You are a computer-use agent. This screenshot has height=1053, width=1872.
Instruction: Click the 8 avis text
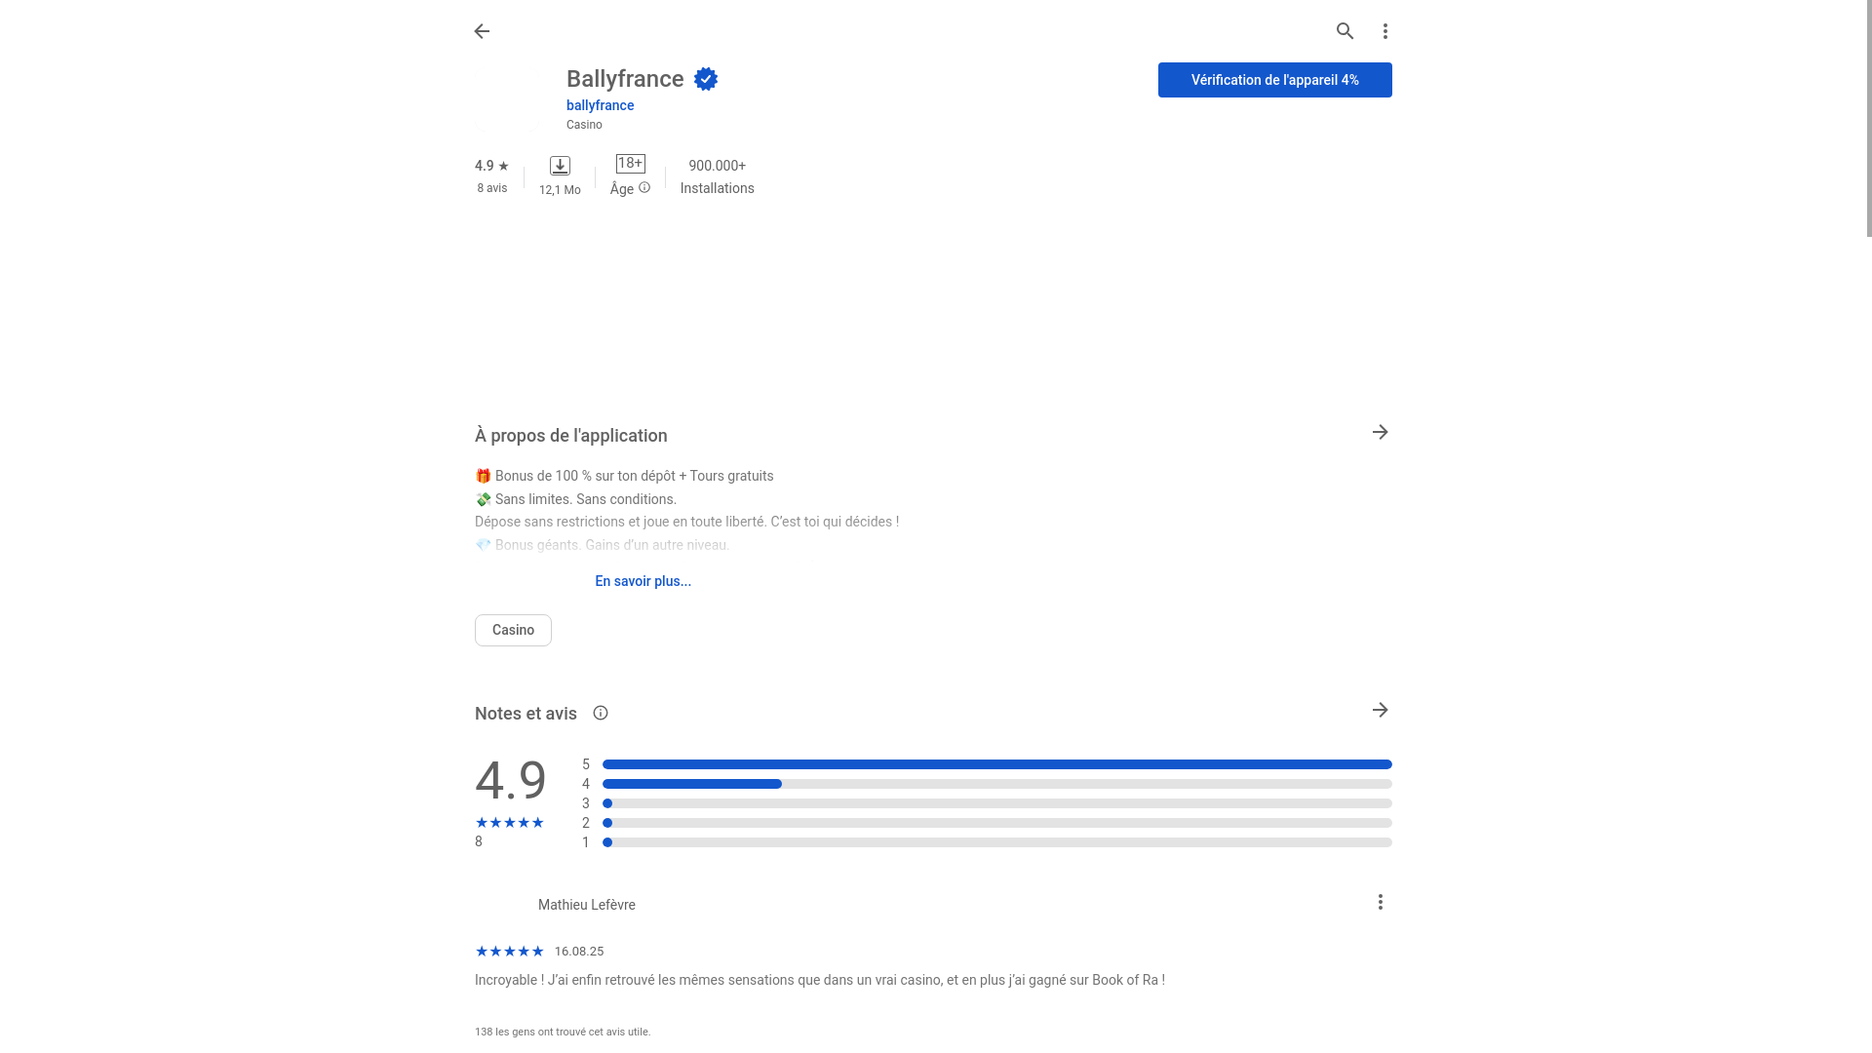(491, 188)
